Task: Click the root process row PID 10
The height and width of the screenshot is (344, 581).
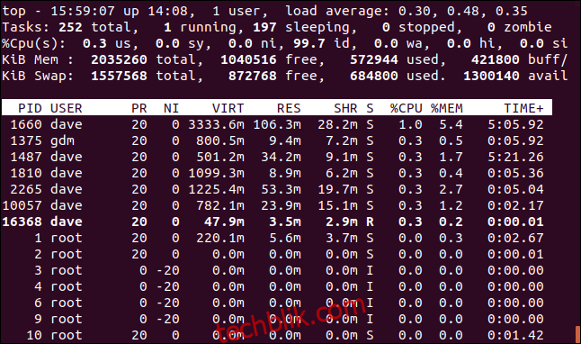Action: tap(277, 335)
